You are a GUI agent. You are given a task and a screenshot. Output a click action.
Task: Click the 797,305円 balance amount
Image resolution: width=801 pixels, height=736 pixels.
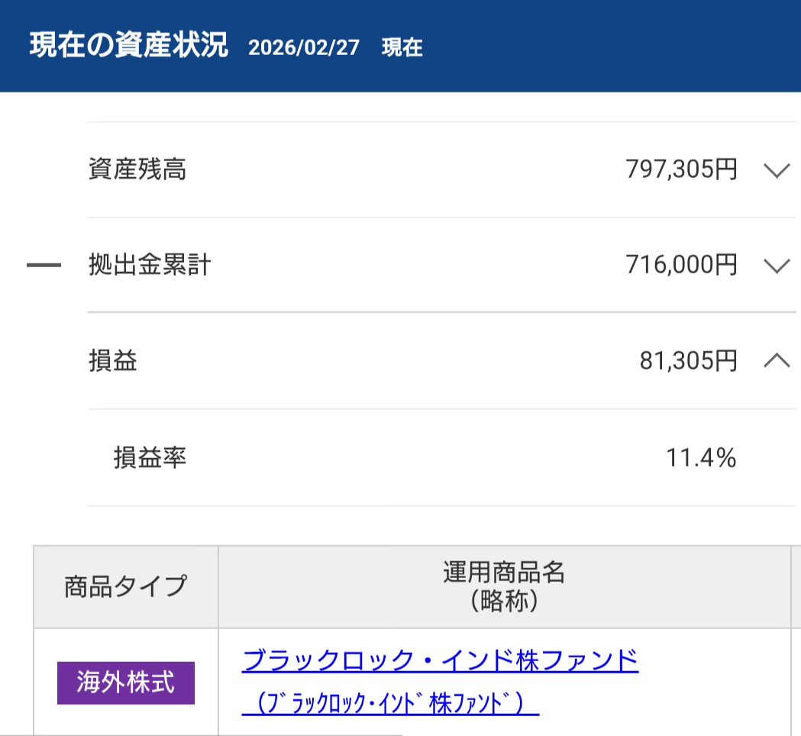681,169
